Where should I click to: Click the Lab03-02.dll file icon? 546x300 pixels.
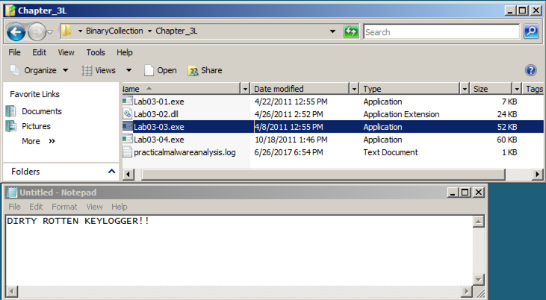(x=128, y=113)
